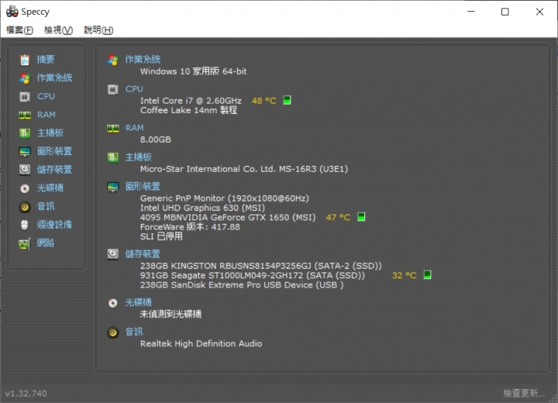558x403 pixels.
Task: Select 摘要 in the sidebar
Action: point(46,60)
